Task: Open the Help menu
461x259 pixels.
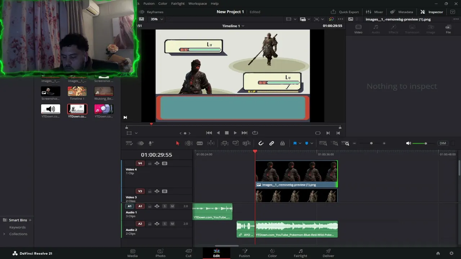Action: [x=215, y=4]
